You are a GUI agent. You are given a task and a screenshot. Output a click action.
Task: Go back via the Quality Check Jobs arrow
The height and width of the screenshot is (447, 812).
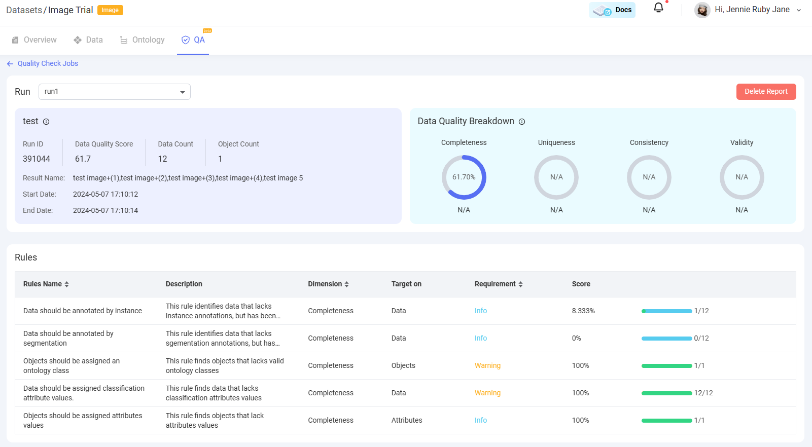(x=10, y=64)
